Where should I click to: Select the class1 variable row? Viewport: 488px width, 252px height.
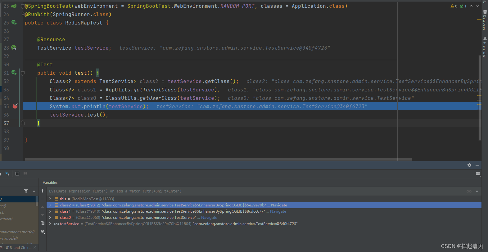pyautogui.click(x=264, y=211)
